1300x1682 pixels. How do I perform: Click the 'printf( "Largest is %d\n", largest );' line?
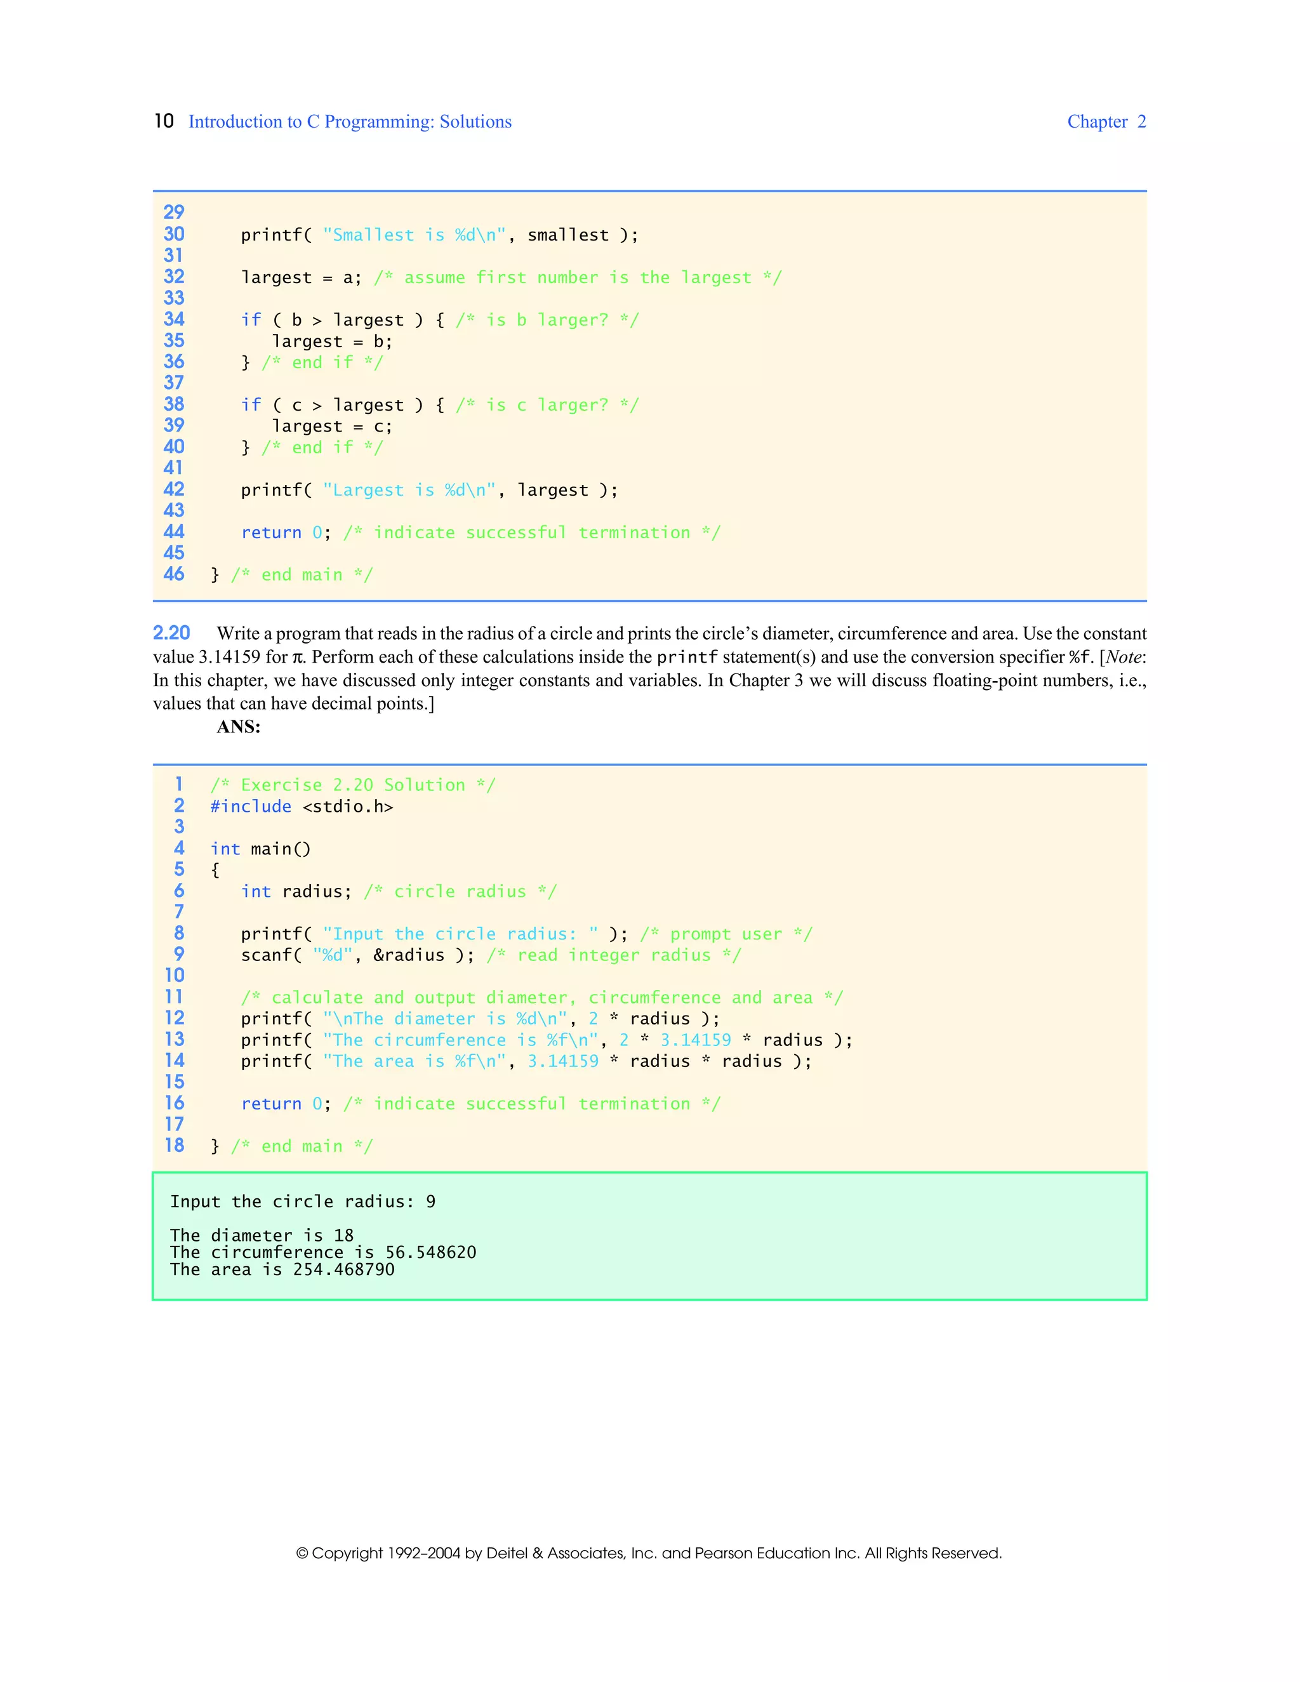pyautogui.click(x=430, y=490)
